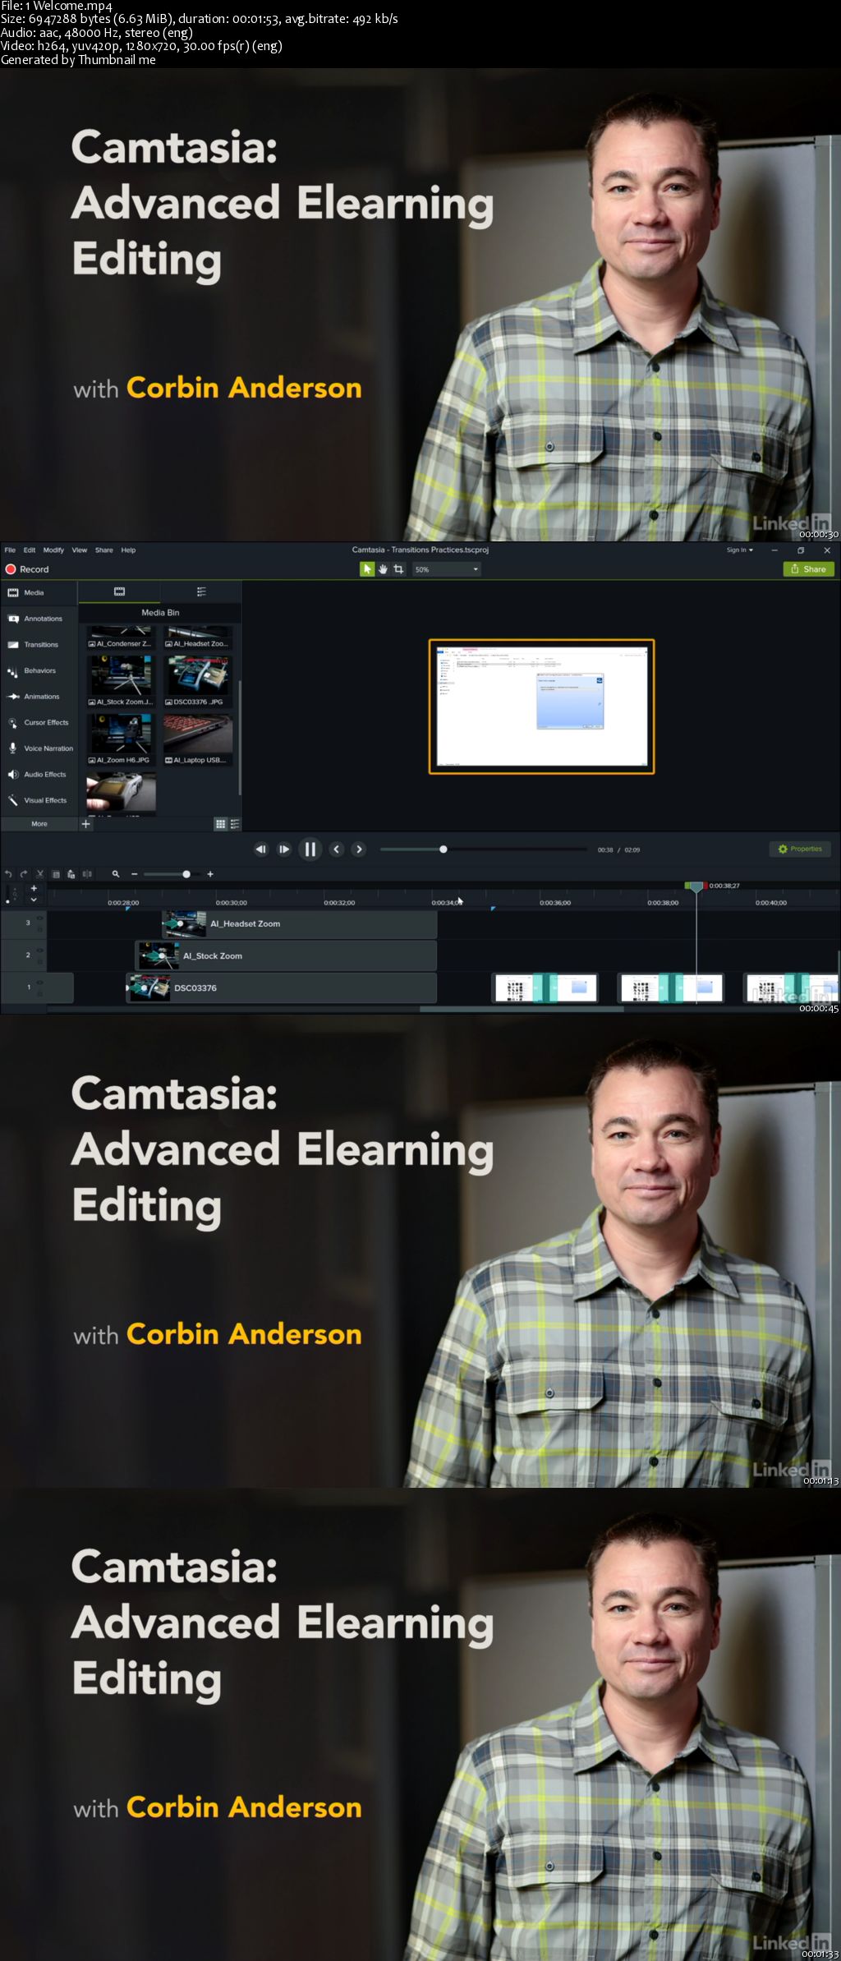Open the Edit menu
Screen dimensions: 841x1961
click(x=30, y=550)
